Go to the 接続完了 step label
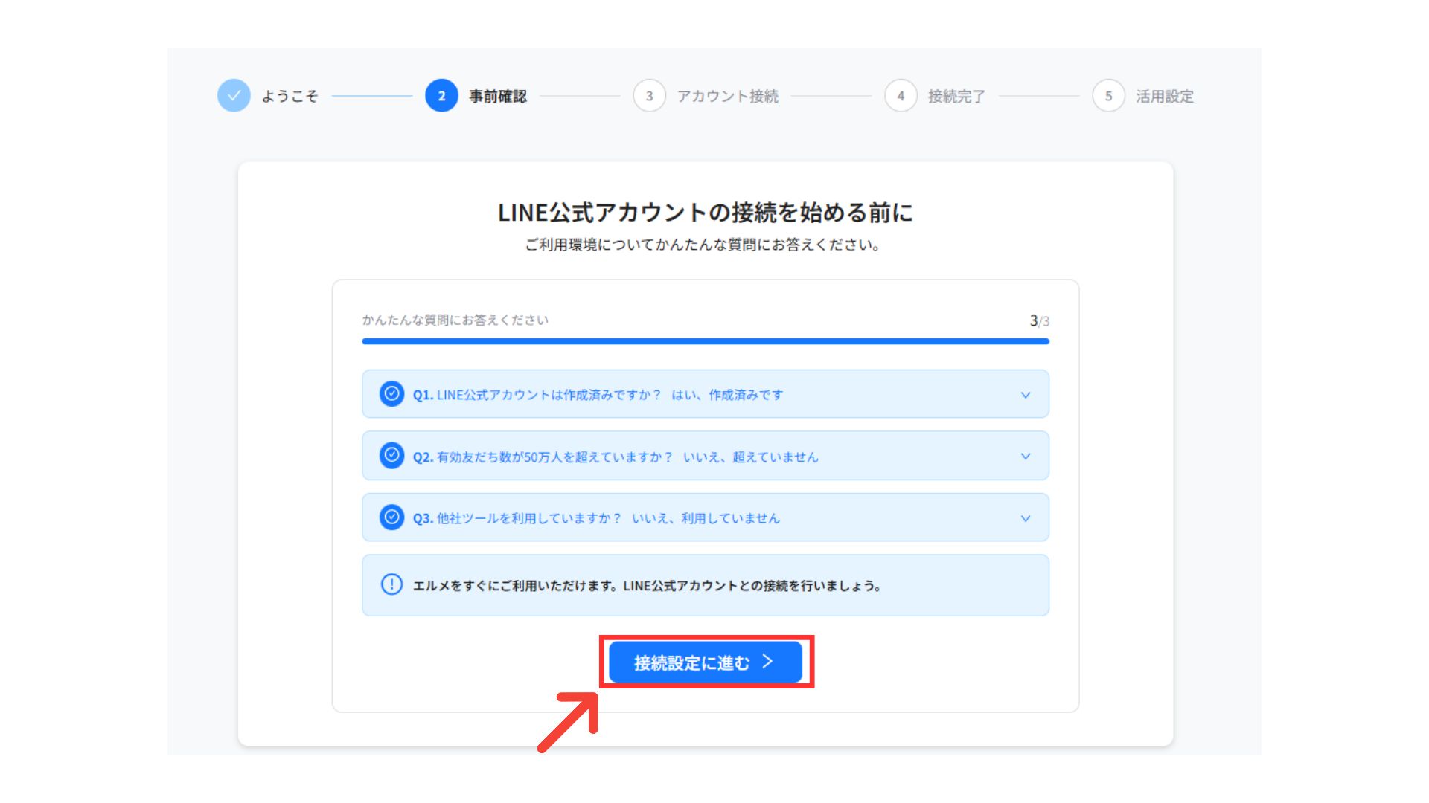This screenshot has width=1429, height=803. (956, 96)
